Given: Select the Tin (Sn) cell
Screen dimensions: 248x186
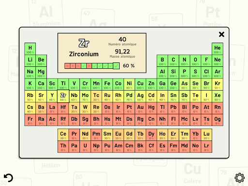Looking at the screenshot, I should coord(173,96).
